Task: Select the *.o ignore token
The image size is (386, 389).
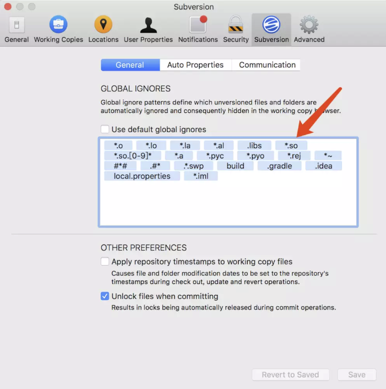Action: click(118, 146)
